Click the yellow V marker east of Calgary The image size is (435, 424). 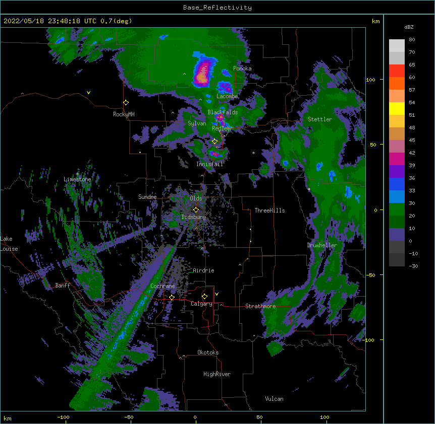coord(216,294)
